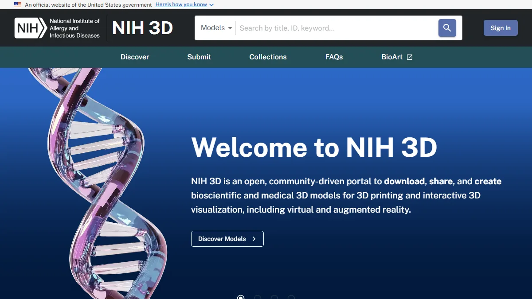Open the Submit menu item

(199, 57)
